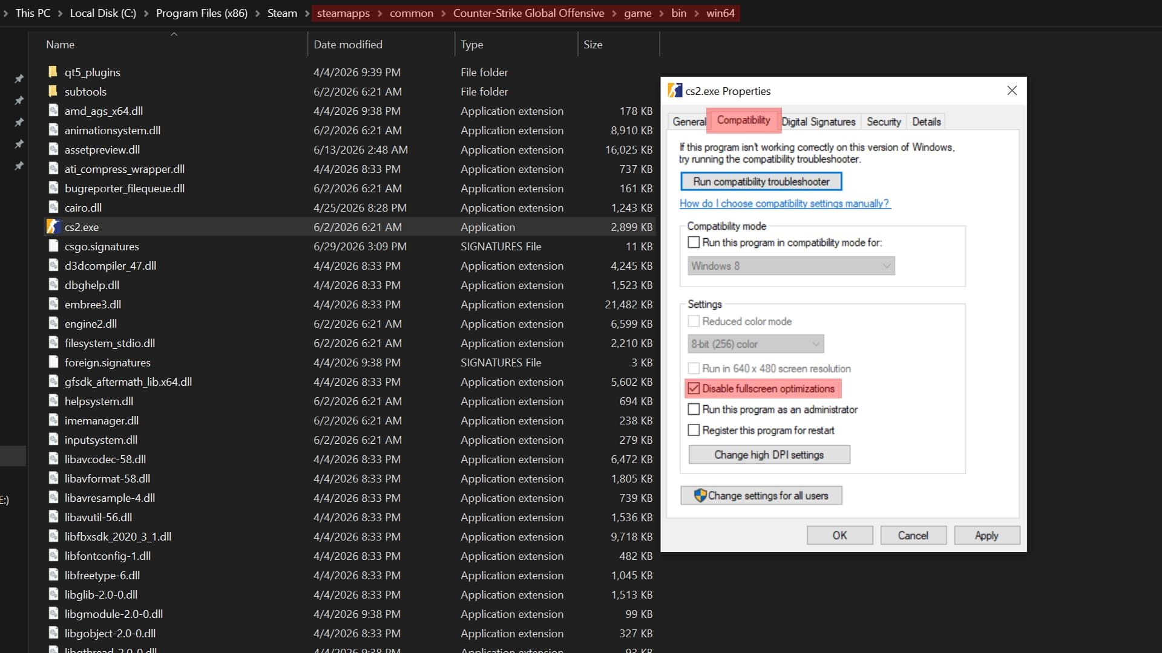Click the filesystem_stdio.dll file icon
Viewport: 1162px width, 653px height.
point(53,343)
